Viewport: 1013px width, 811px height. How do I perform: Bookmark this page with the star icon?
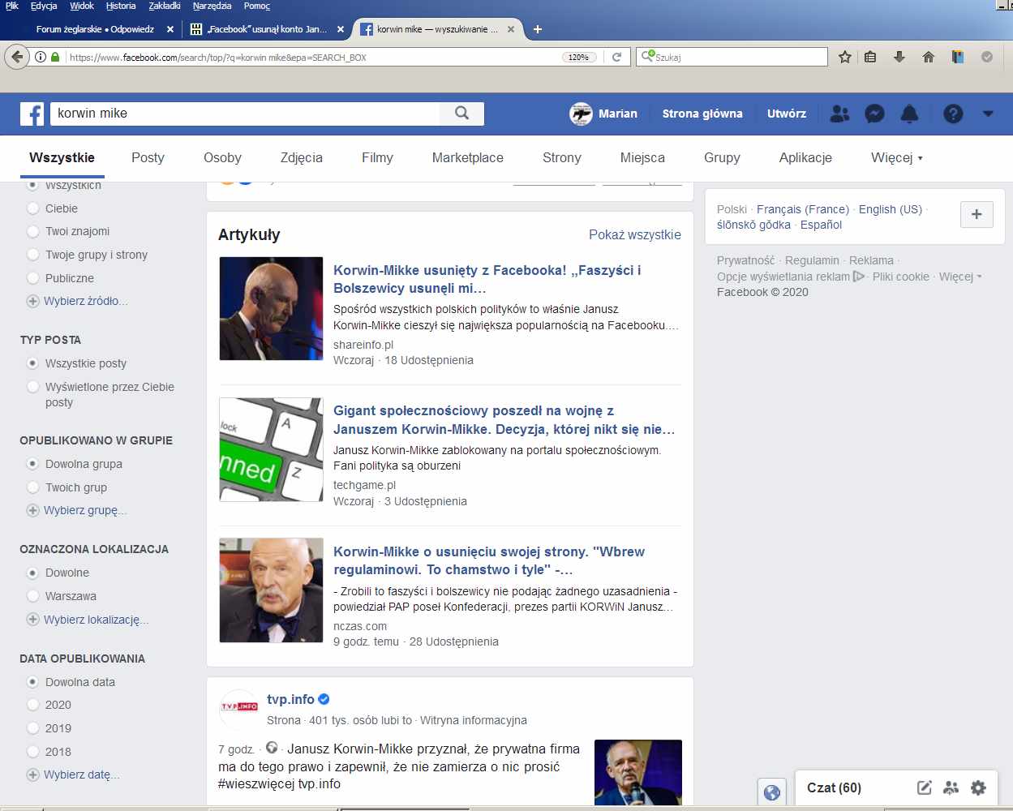coord(845,57)
